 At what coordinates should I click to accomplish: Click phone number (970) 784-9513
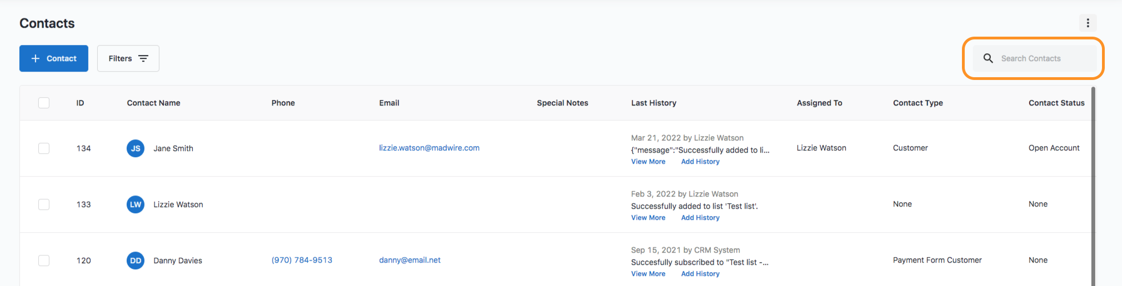click(x=302, y=260)
